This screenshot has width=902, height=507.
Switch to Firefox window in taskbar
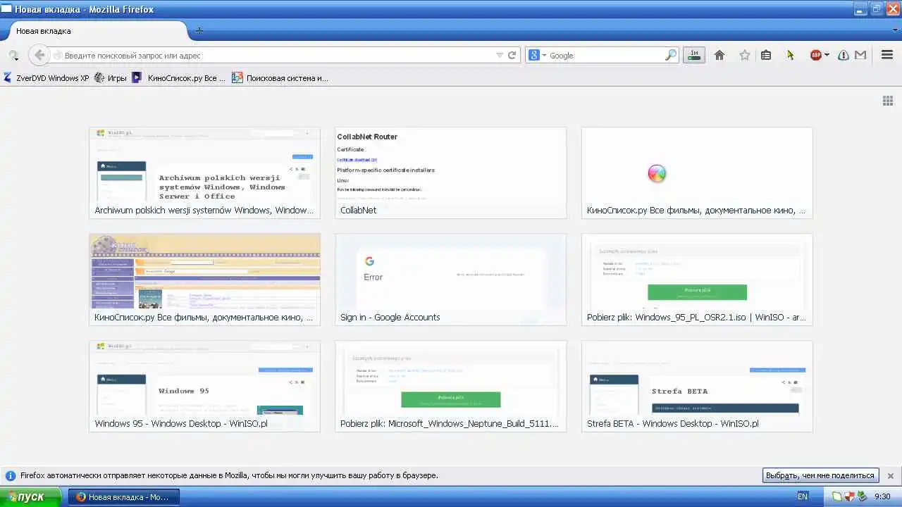coord(124,496)
